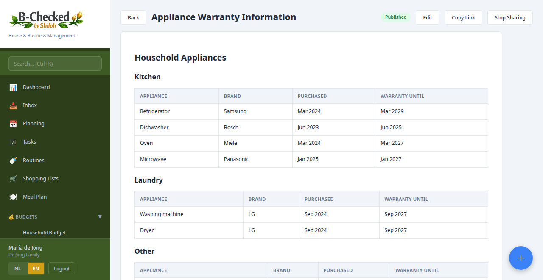Open Shopping Lists via its cart icon
543x280 pixels.
(13, 178)
